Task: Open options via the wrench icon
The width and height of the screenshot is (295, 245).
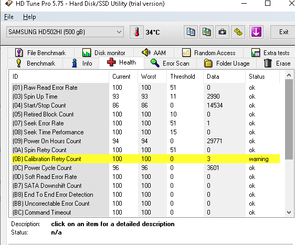Action: [238, 32]
